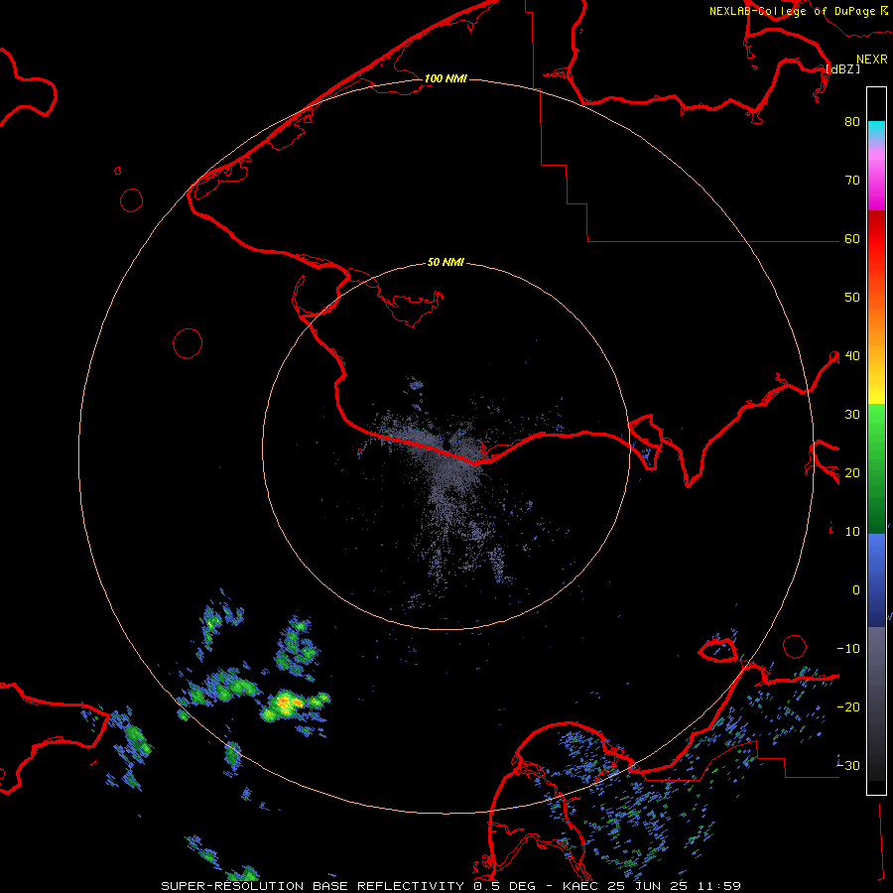This screenshot has height=893, width=893.
Task: Click the red segment of the color bar
Action: click(876, 239)
